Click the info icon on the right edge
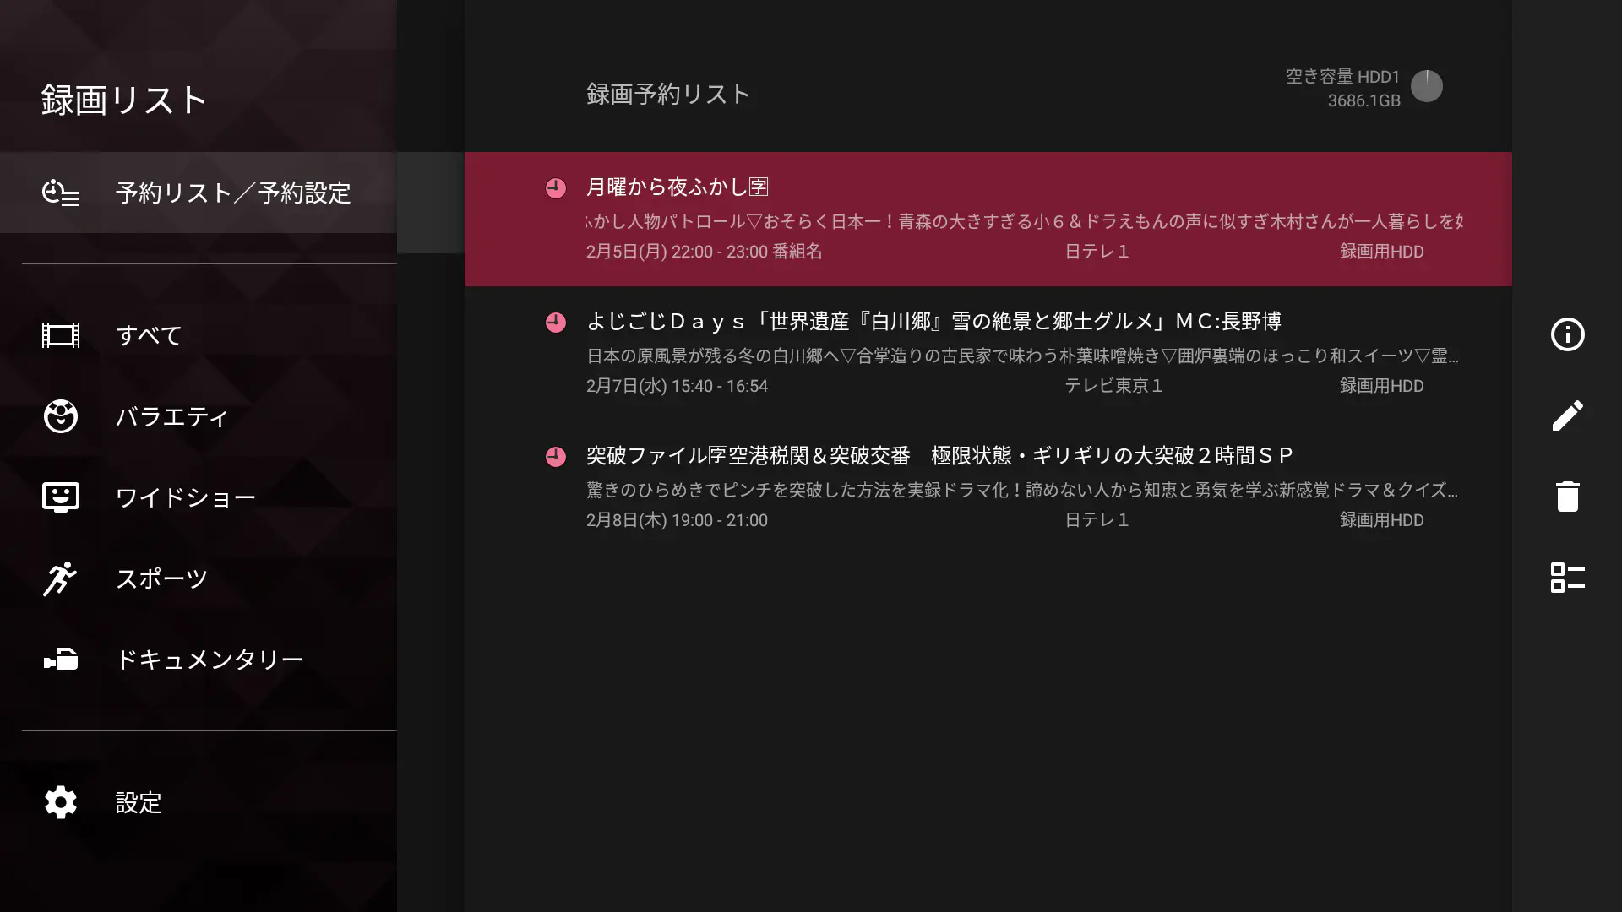This screenshot has width=1622, height=912. point(1568,334)
